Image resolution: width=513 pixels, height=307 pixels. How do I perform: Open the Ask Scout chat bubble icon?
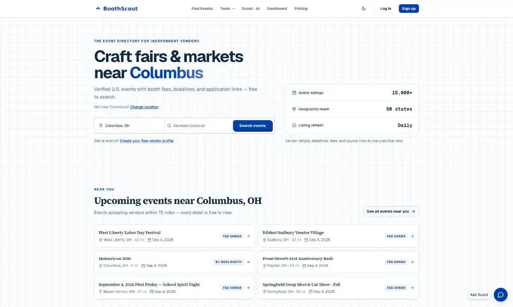click(x=500, y=295)
